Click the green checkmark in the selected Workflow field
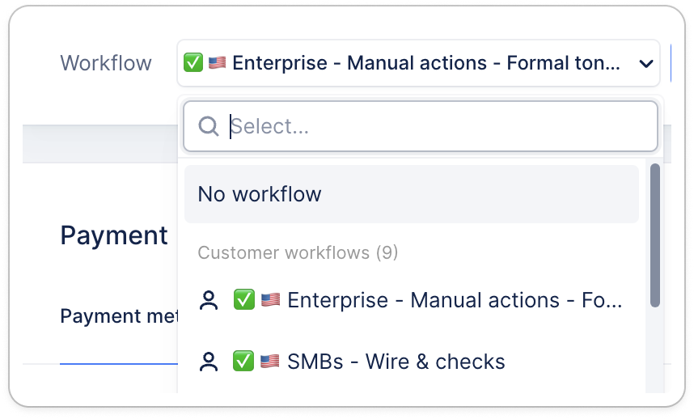694x419 pixels. pyautogui.click(x=193, y=63)
